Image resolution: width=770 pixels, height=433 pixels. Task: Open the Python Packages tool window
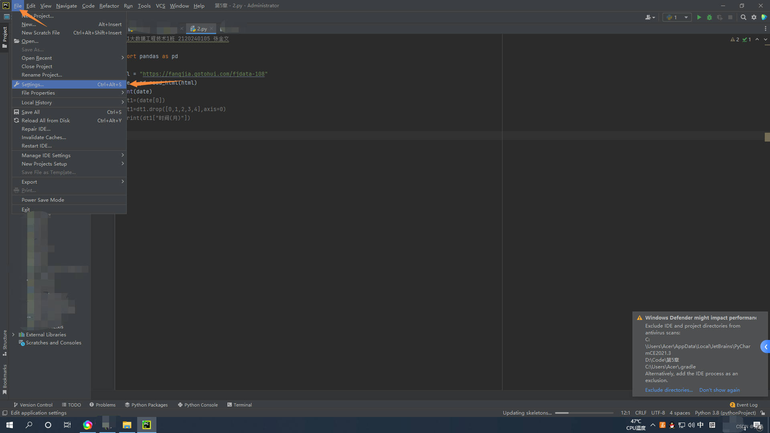[146, 405]
